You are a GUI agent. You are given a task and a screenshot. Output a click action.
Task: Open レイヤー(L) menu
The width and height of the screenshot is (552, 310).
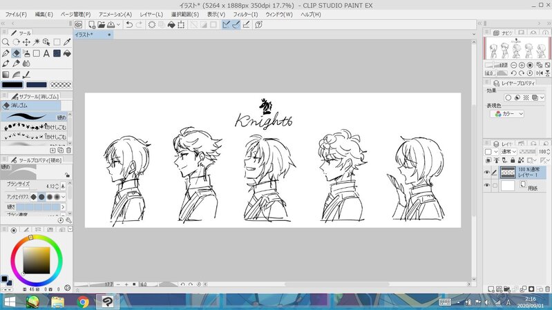151,14
